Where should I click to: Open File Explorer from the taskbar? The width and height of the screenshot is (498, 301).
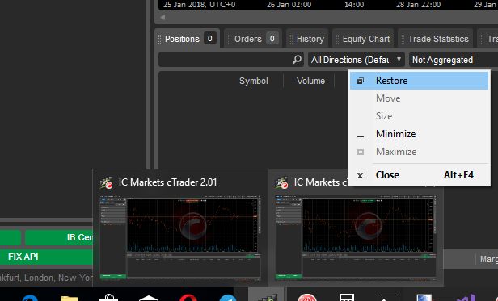[x=69, y=298]
